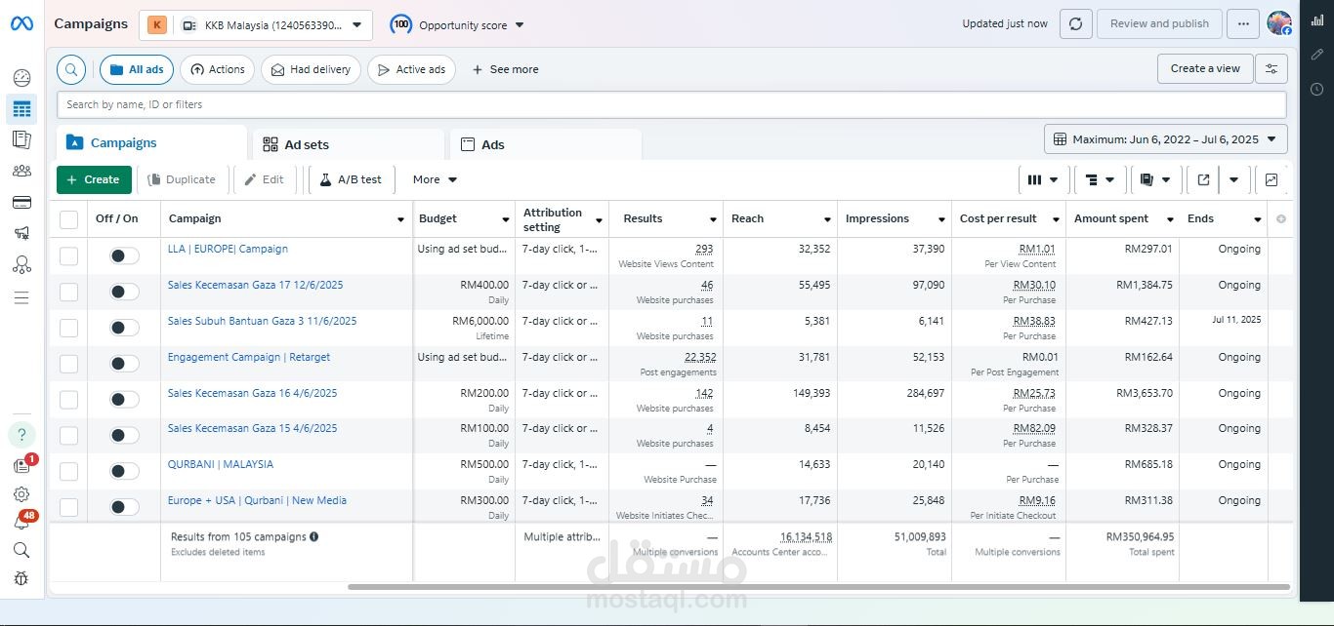Click the view filter sliders icon
The image size is (1334, 626).
coord(1271,69)
